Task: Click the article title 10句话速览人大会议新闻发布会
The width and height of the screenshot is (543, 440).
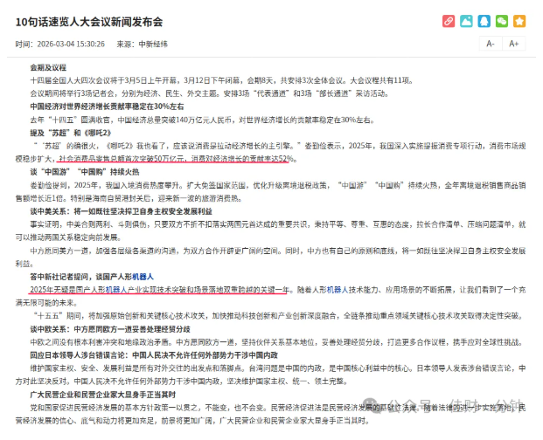Action: (89, 22)
